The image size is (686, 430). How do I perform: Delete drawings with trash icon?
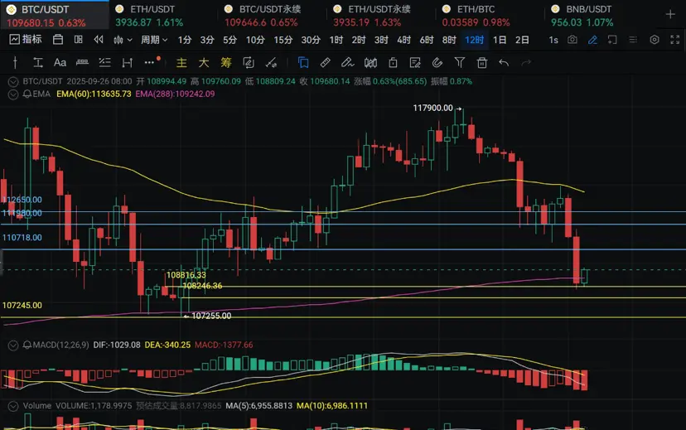481,63
